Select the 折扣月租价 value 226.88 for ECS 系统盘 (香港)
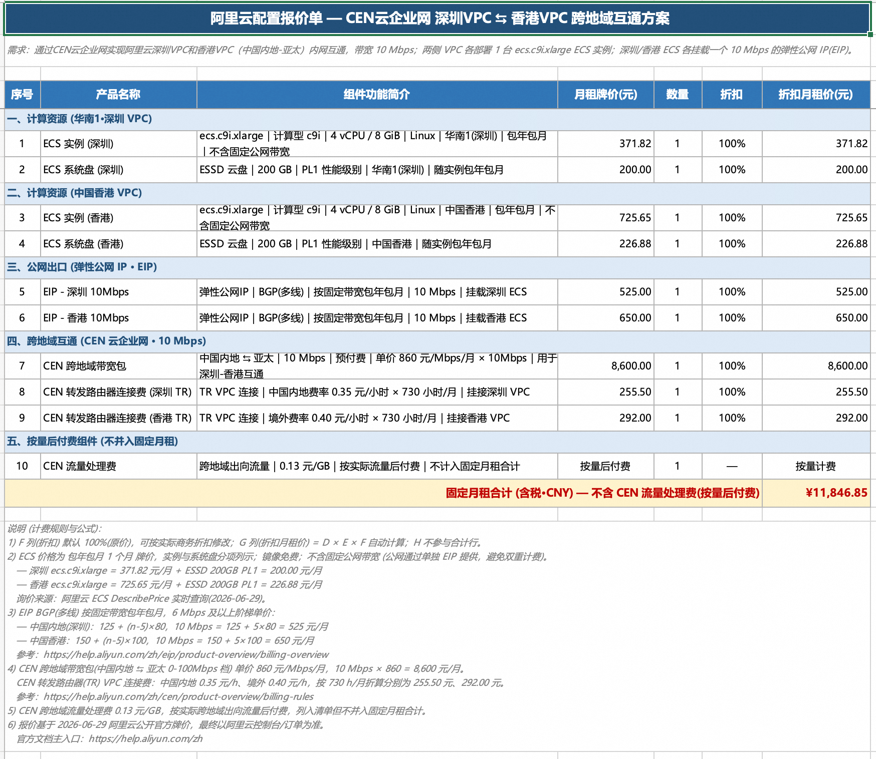876x759 pixels. coord(816,244)
